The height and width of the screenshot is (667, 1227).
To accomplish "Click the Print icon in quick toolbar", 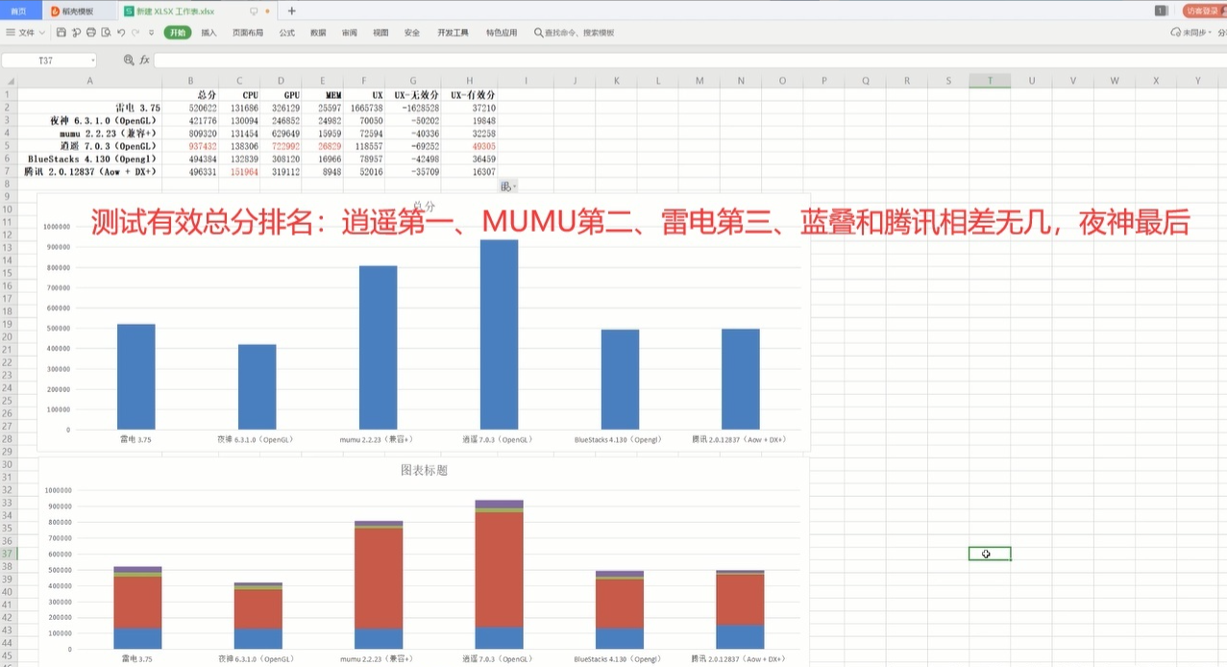I will 91,33.
